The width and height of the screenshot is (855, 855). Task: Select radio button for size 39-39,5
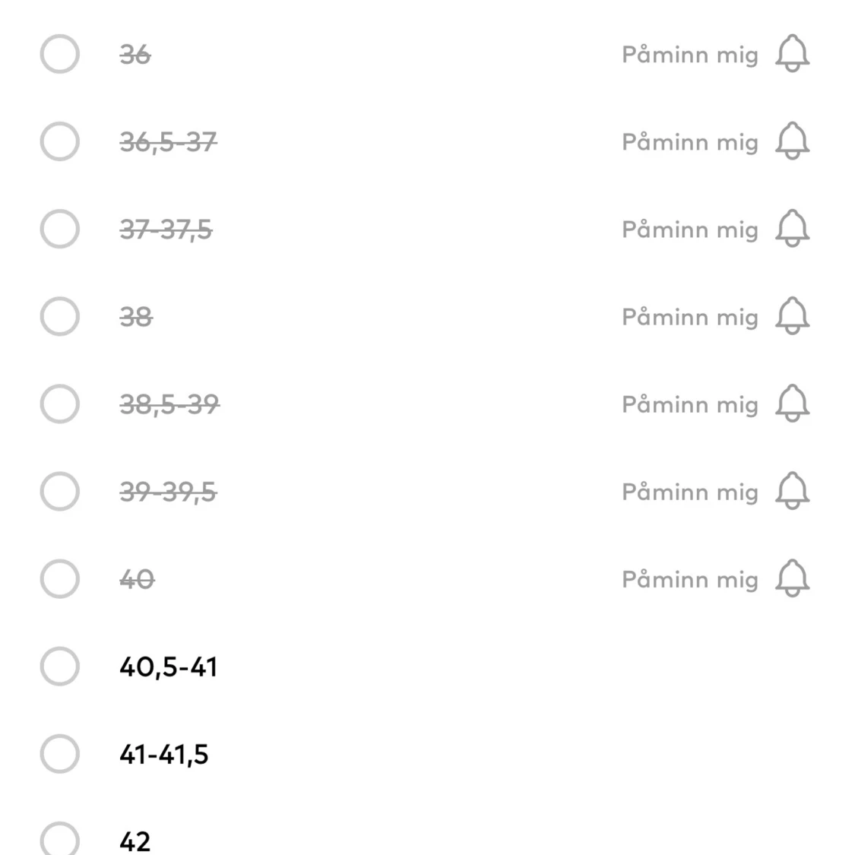pyautogui.click(x=59, y=492)
